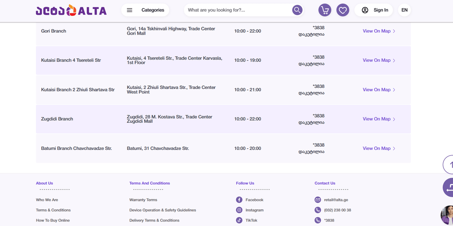The height and width of the screenshot is (226, 453).
Task: Open the hamburger Categories menu icon
Action: (x=129, y=10)
